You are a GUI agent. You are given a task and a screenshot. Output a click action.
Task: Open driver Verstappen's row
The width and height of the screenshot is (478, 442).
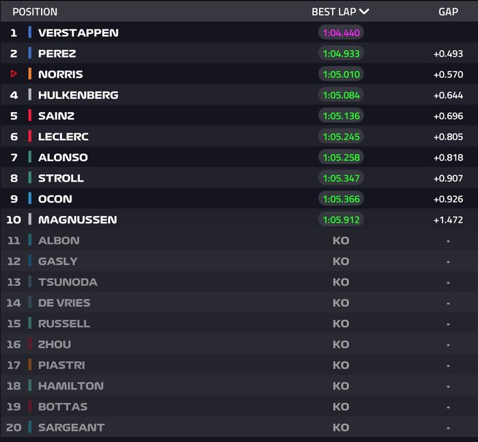[78, 33]
